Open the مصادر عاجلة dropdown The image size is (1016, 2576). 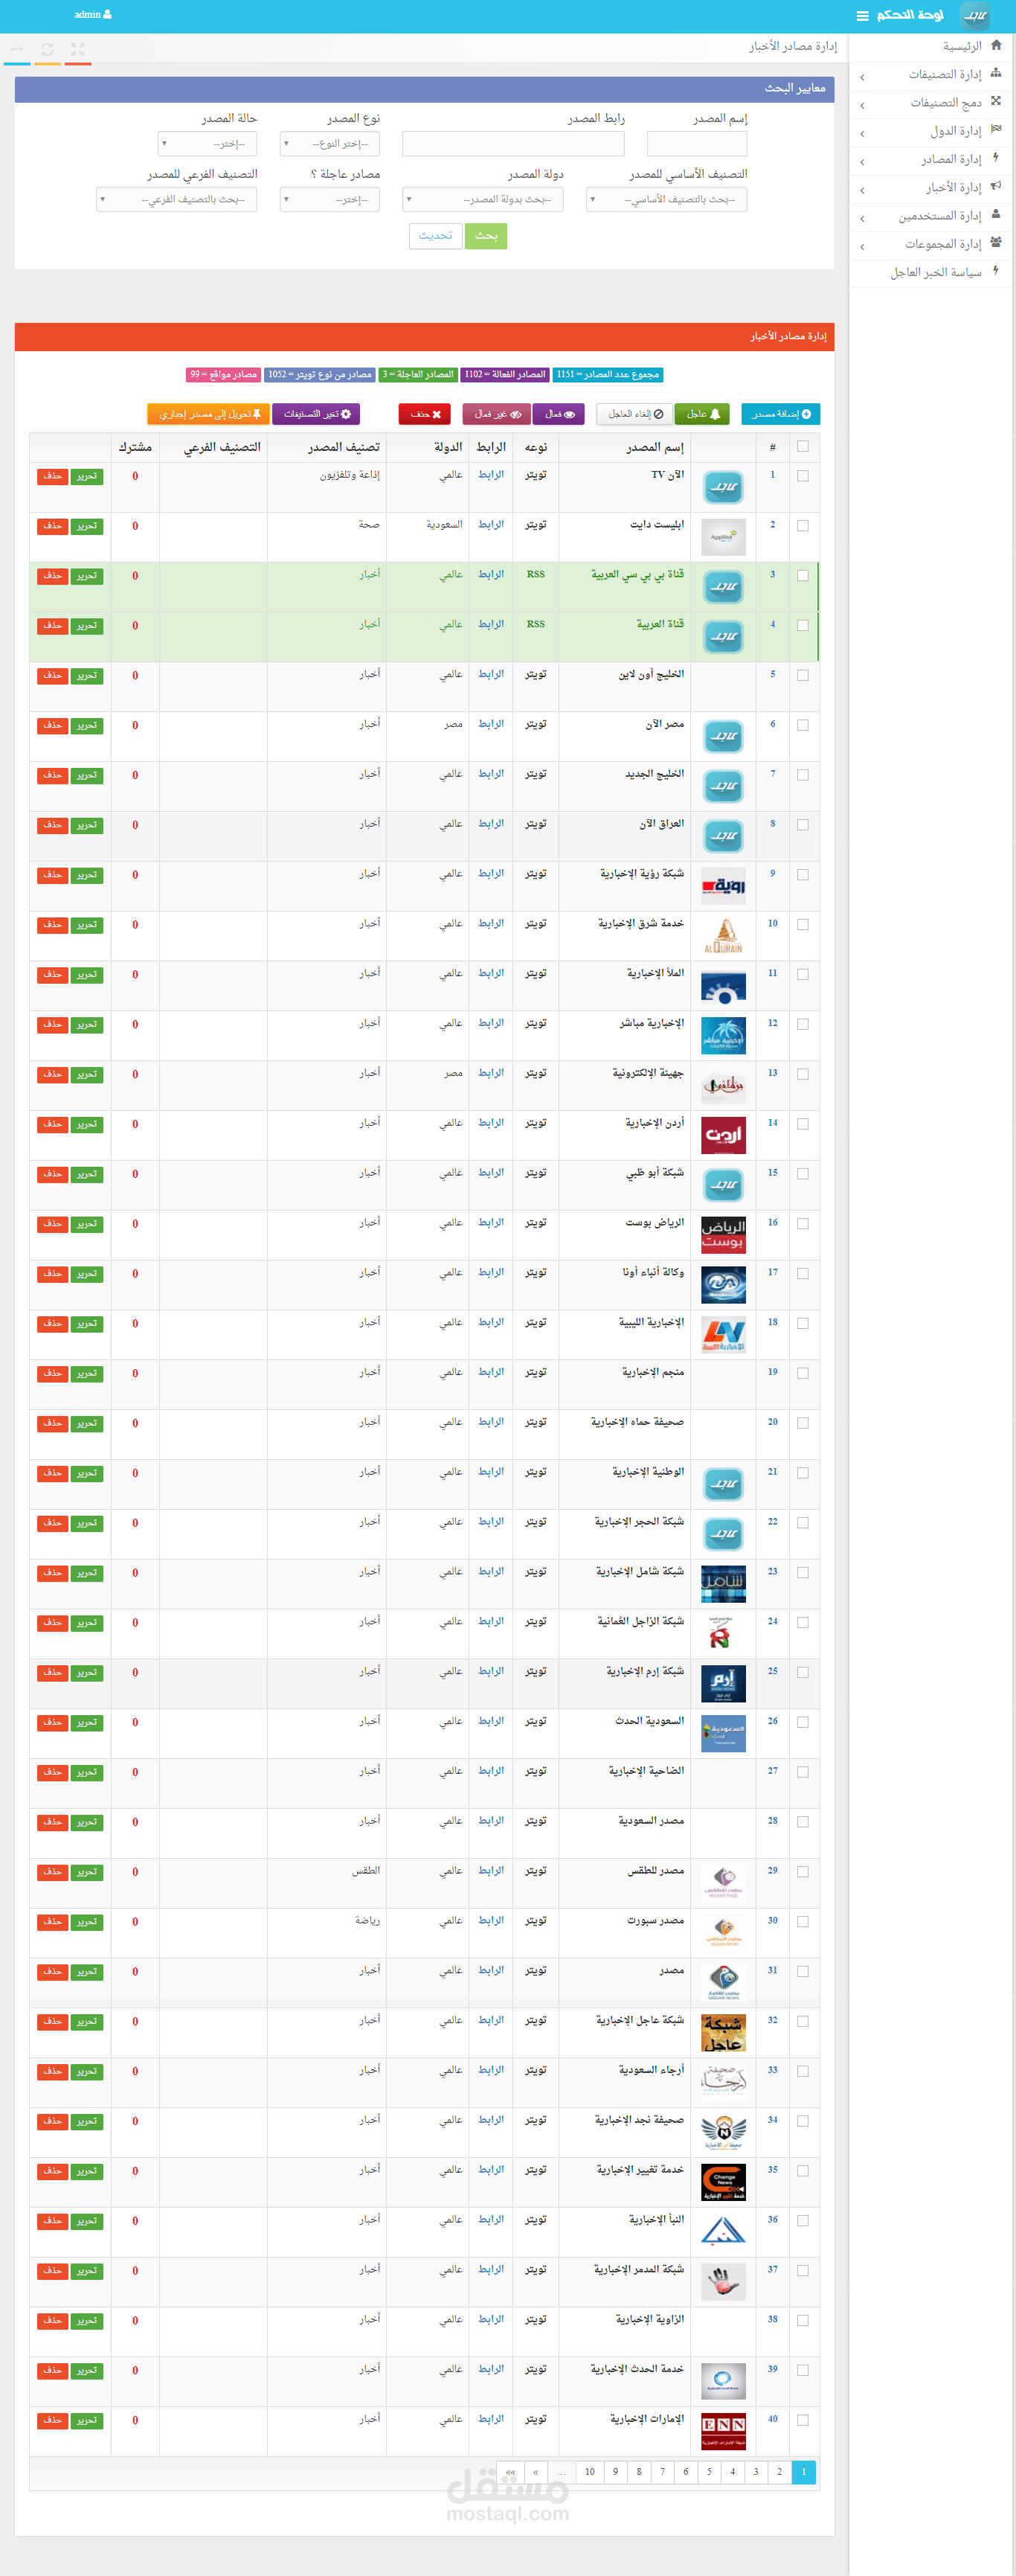point(330,200)
